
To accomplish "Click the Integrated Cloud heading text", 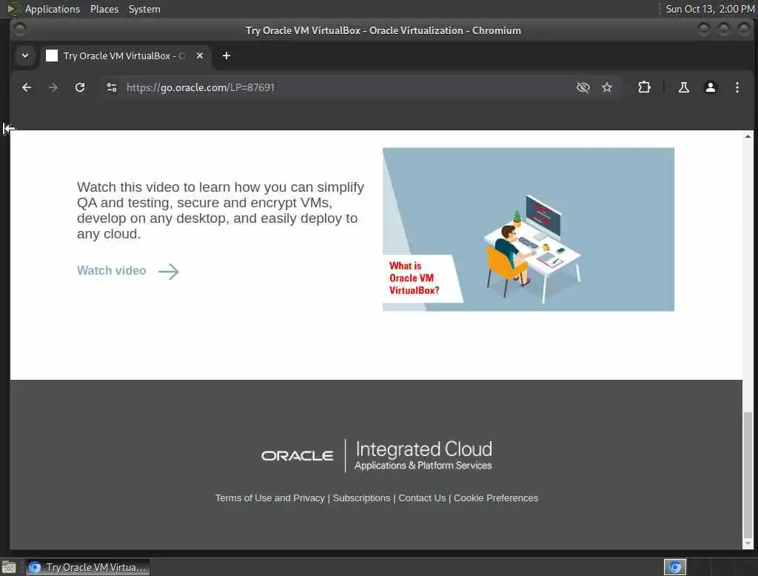I will [x=423, y=449].
